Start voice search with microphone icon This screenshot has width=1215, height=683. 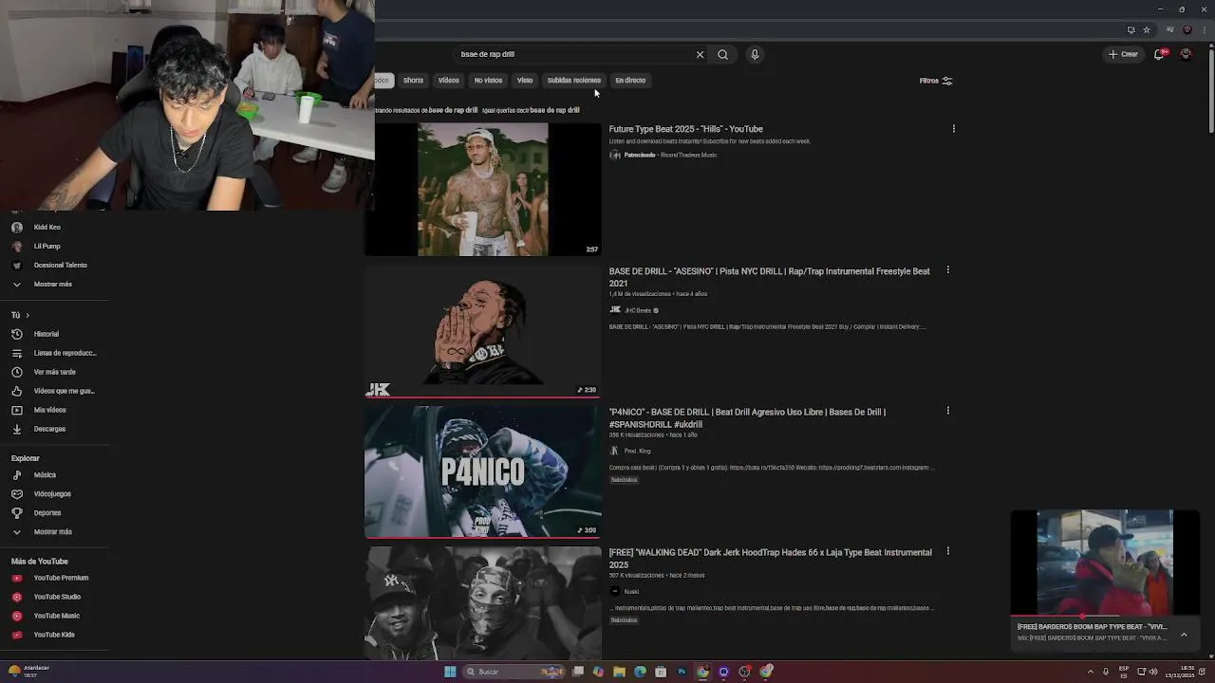click(755, 54)
